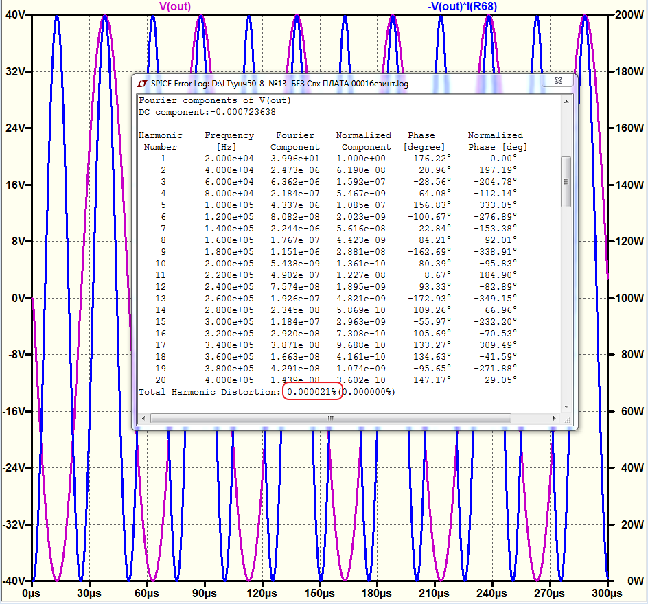
Task: Click the Total Harmonic Distortion value 0.000021%
Action: [312, 392]
